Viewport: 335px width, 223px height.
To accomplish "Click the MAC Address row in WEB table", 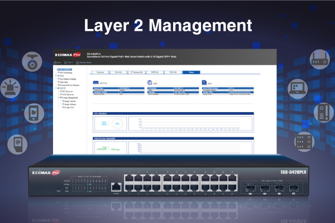I will [x=173, y=94].
